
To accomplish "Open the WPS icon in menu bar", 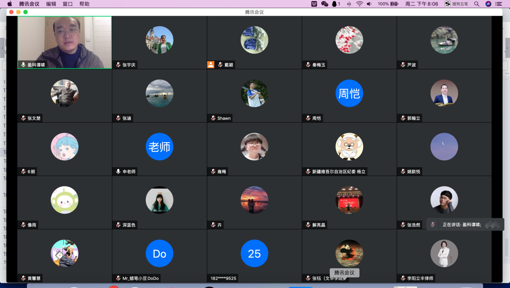I will pos(314,4).
